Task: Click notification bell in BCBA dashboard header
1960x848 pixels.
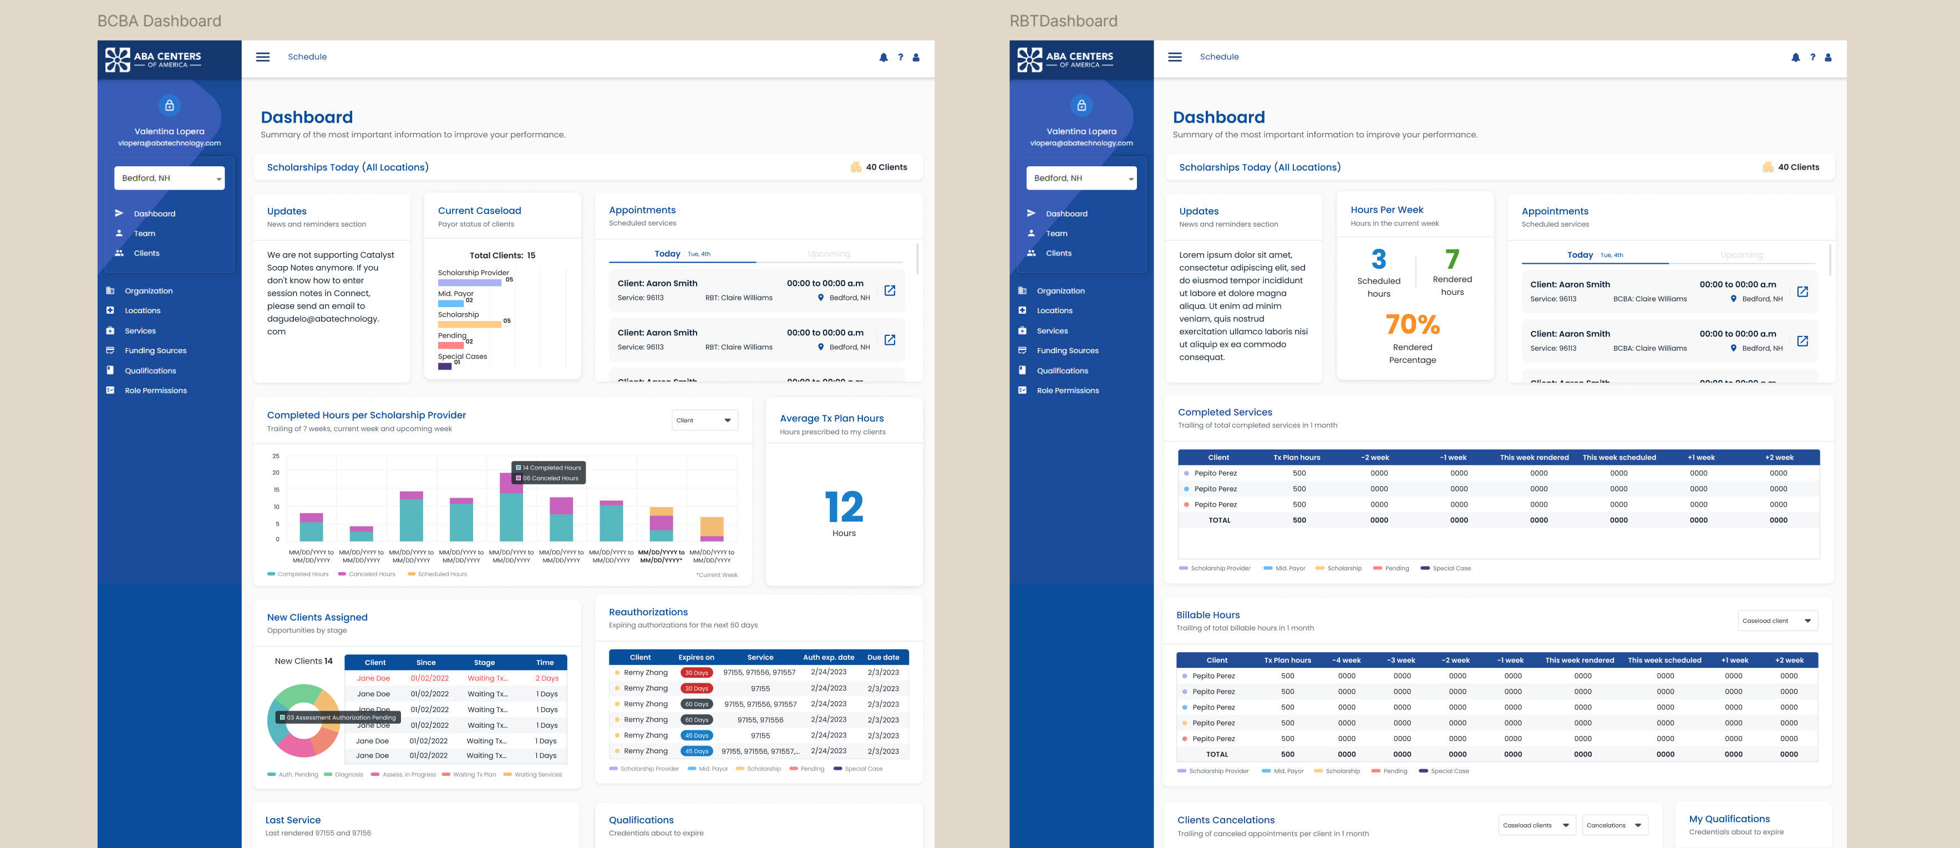Action: tap(883, 57)
